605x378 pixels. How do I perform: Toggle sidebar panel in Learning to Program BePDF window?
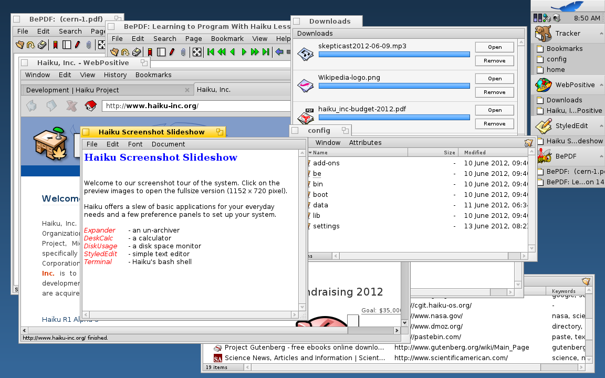tap(161, 52)
